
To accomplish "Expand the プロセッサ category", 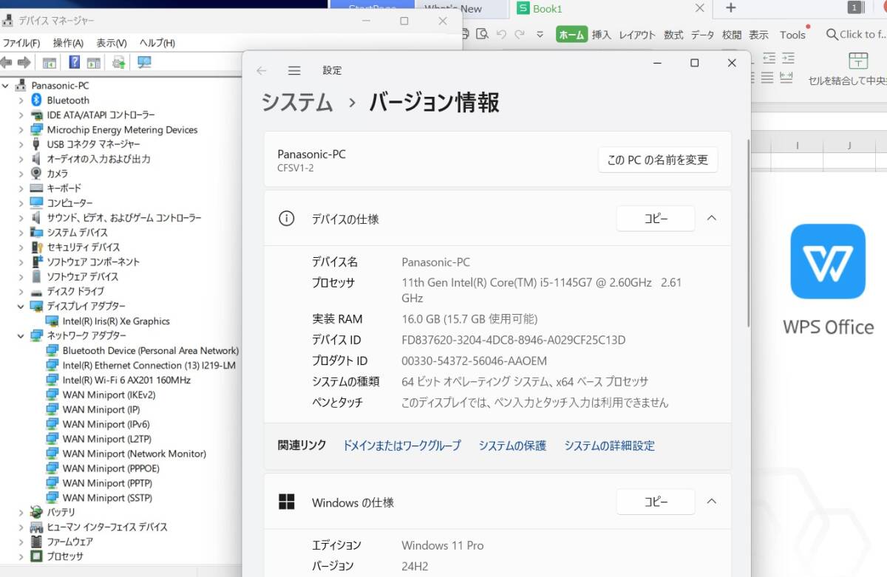I will coord(21,556).
